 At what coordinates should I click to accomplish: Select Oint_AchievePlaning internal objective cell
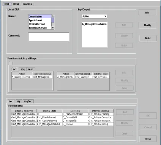pos(101,114)
